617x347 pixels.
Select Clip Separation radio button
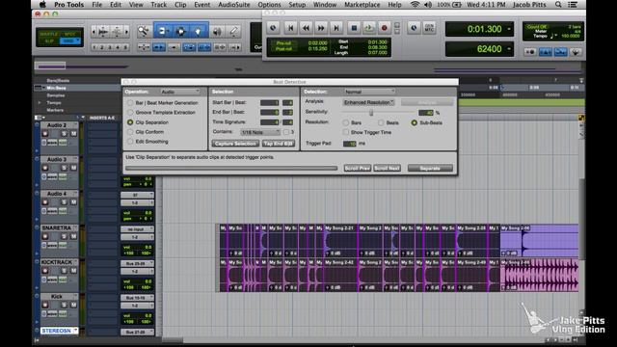click(x=130, y=122)
